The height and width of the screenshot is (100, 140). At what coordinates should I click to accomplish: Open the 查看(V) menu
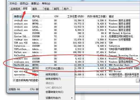[x=35, y=4]
